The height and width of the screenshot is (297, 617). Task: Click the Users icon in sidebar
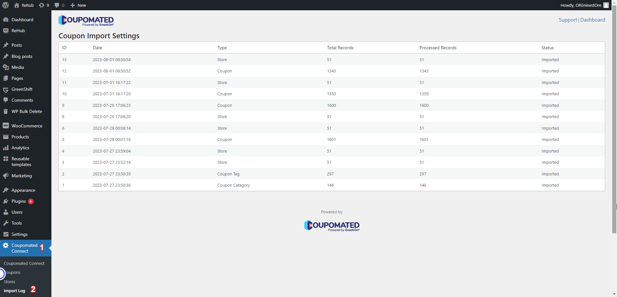click(x=6, y=212)
